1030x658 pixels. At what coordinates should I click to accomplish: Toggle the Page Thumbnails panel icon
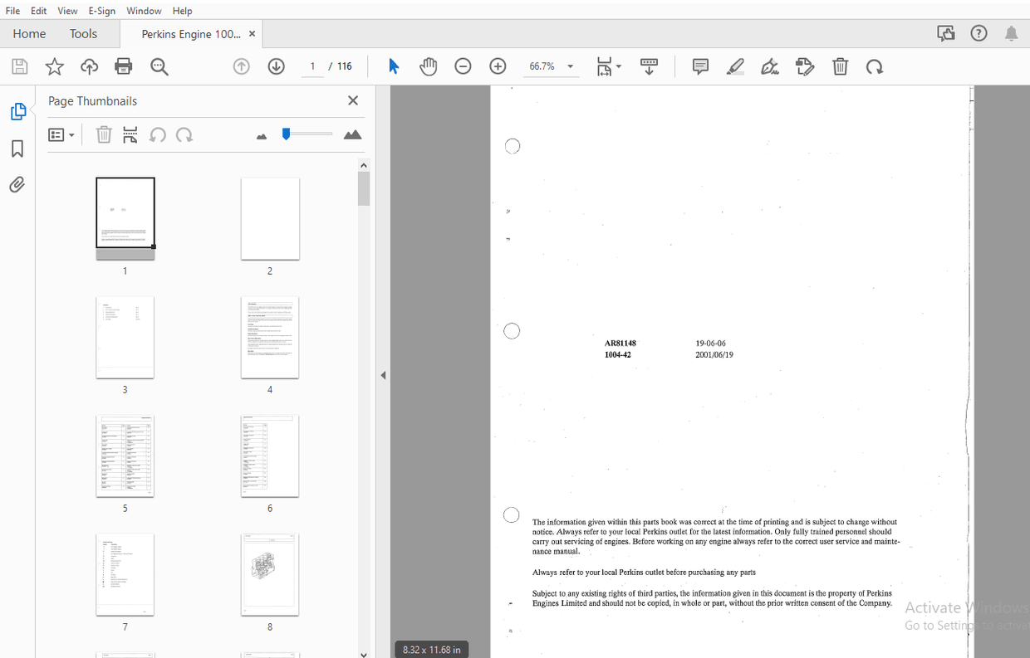(x=17, y=112)
